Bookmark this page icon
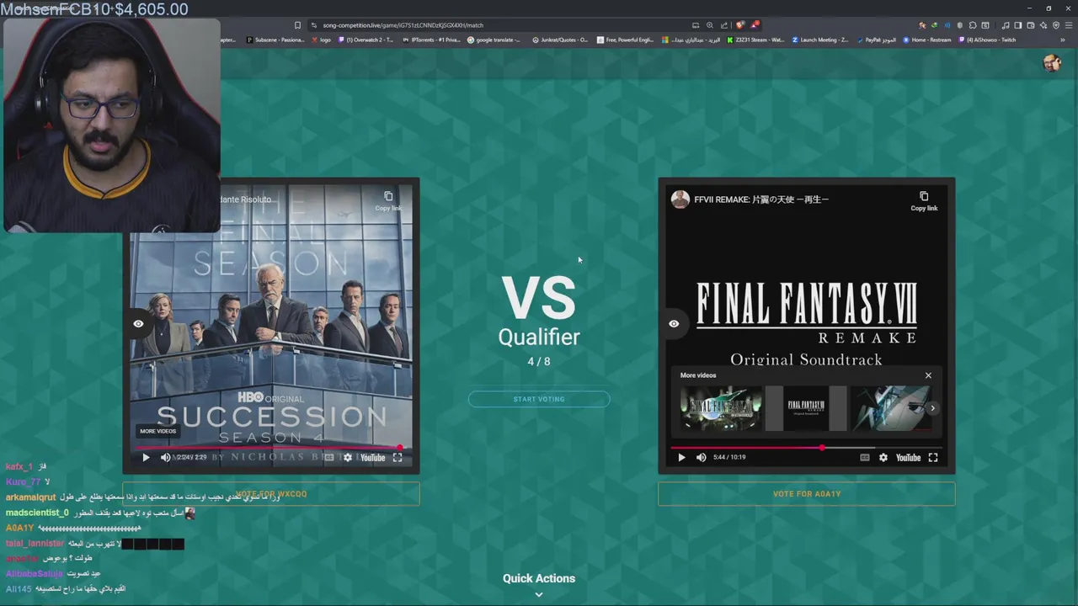 (x=297, y=25)
